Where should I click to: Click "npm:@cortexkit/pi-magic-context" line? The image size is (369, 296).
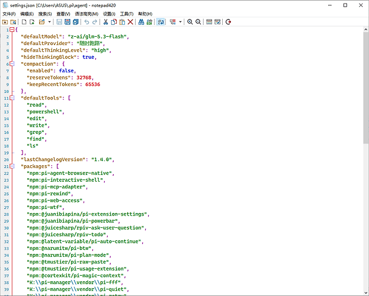point(75,275)
